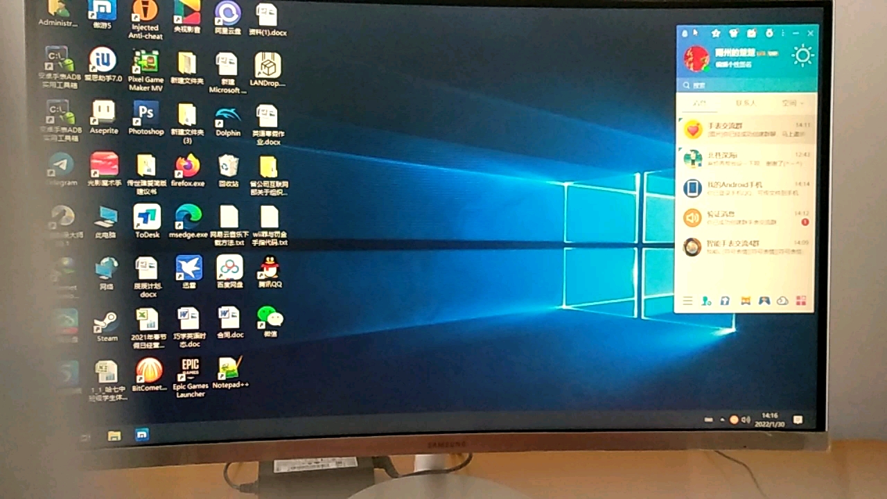Click the QQ personal signature text
This screenshot has width=887, height=499.
[x=733, y=64]
